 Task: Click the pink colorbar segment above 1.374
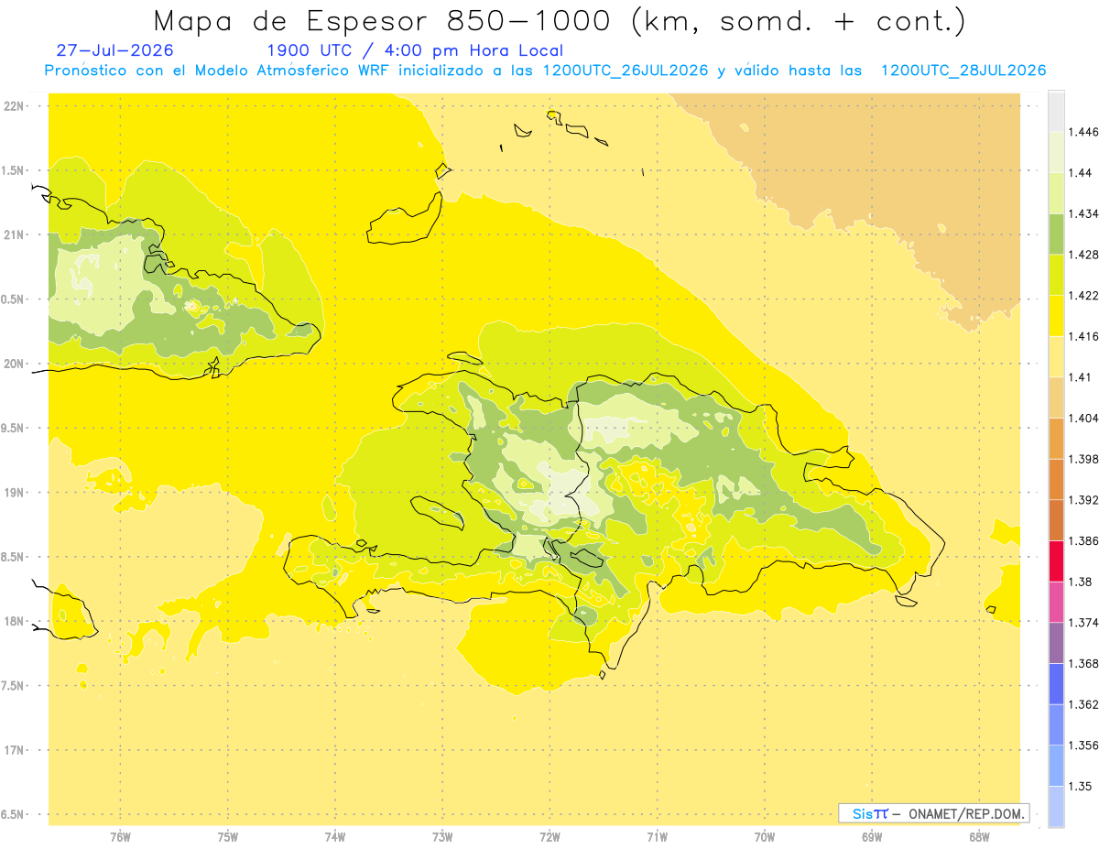1056,602
